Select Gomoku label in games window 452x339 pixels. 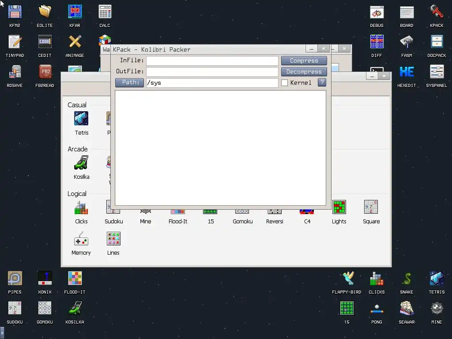[x=243, y=222]
